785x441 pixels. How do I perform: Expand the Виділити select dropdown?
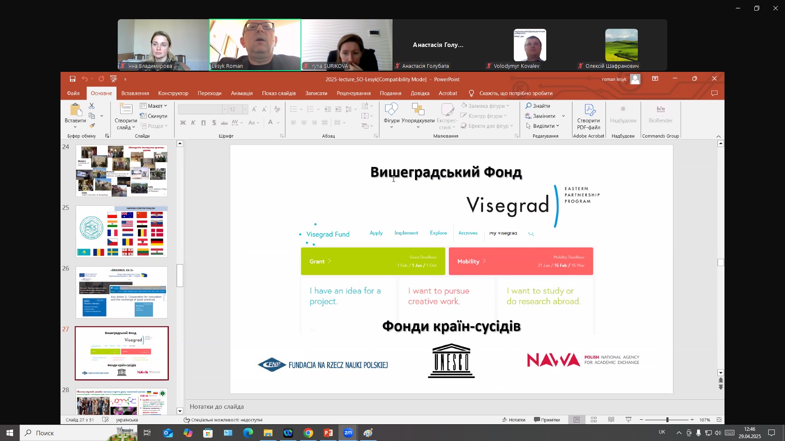click(x=543, y=126)
